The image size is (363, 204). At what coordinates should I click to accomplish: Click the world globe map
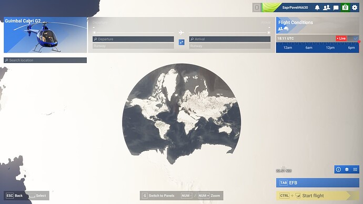[x=181, y=114]
